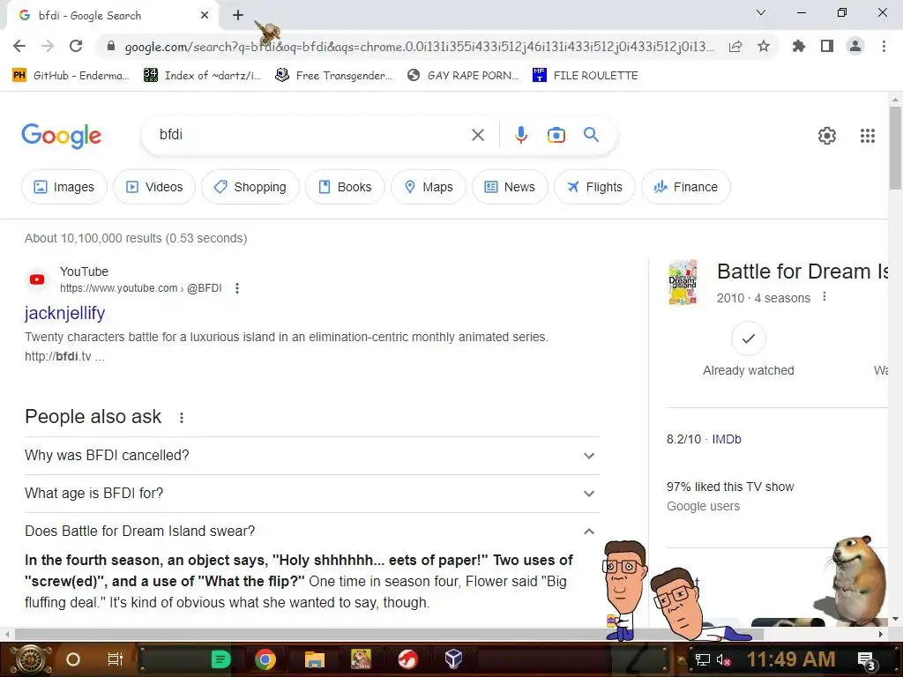Reload the current page
This screenshot has height=677, width=903.
76,46
